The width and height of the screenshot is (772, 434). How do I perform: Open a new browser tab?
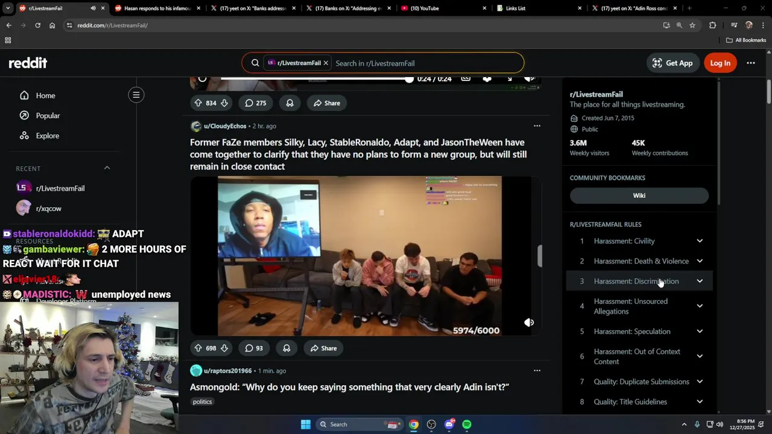pyautogui.click(x=689, y=8)
